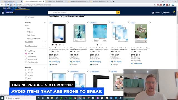This screenshot has width=178, height=100.
Task: Open the Account menu
Action: pos(156,13)
